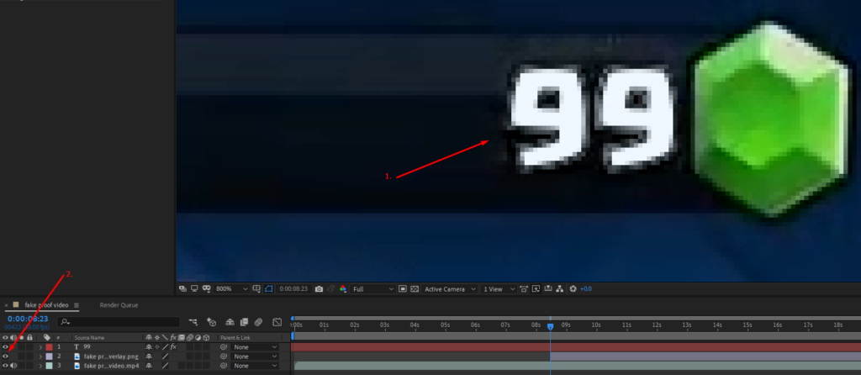
Task: Select the fake pr...verlay.png layer name
Action: point(111,357)
